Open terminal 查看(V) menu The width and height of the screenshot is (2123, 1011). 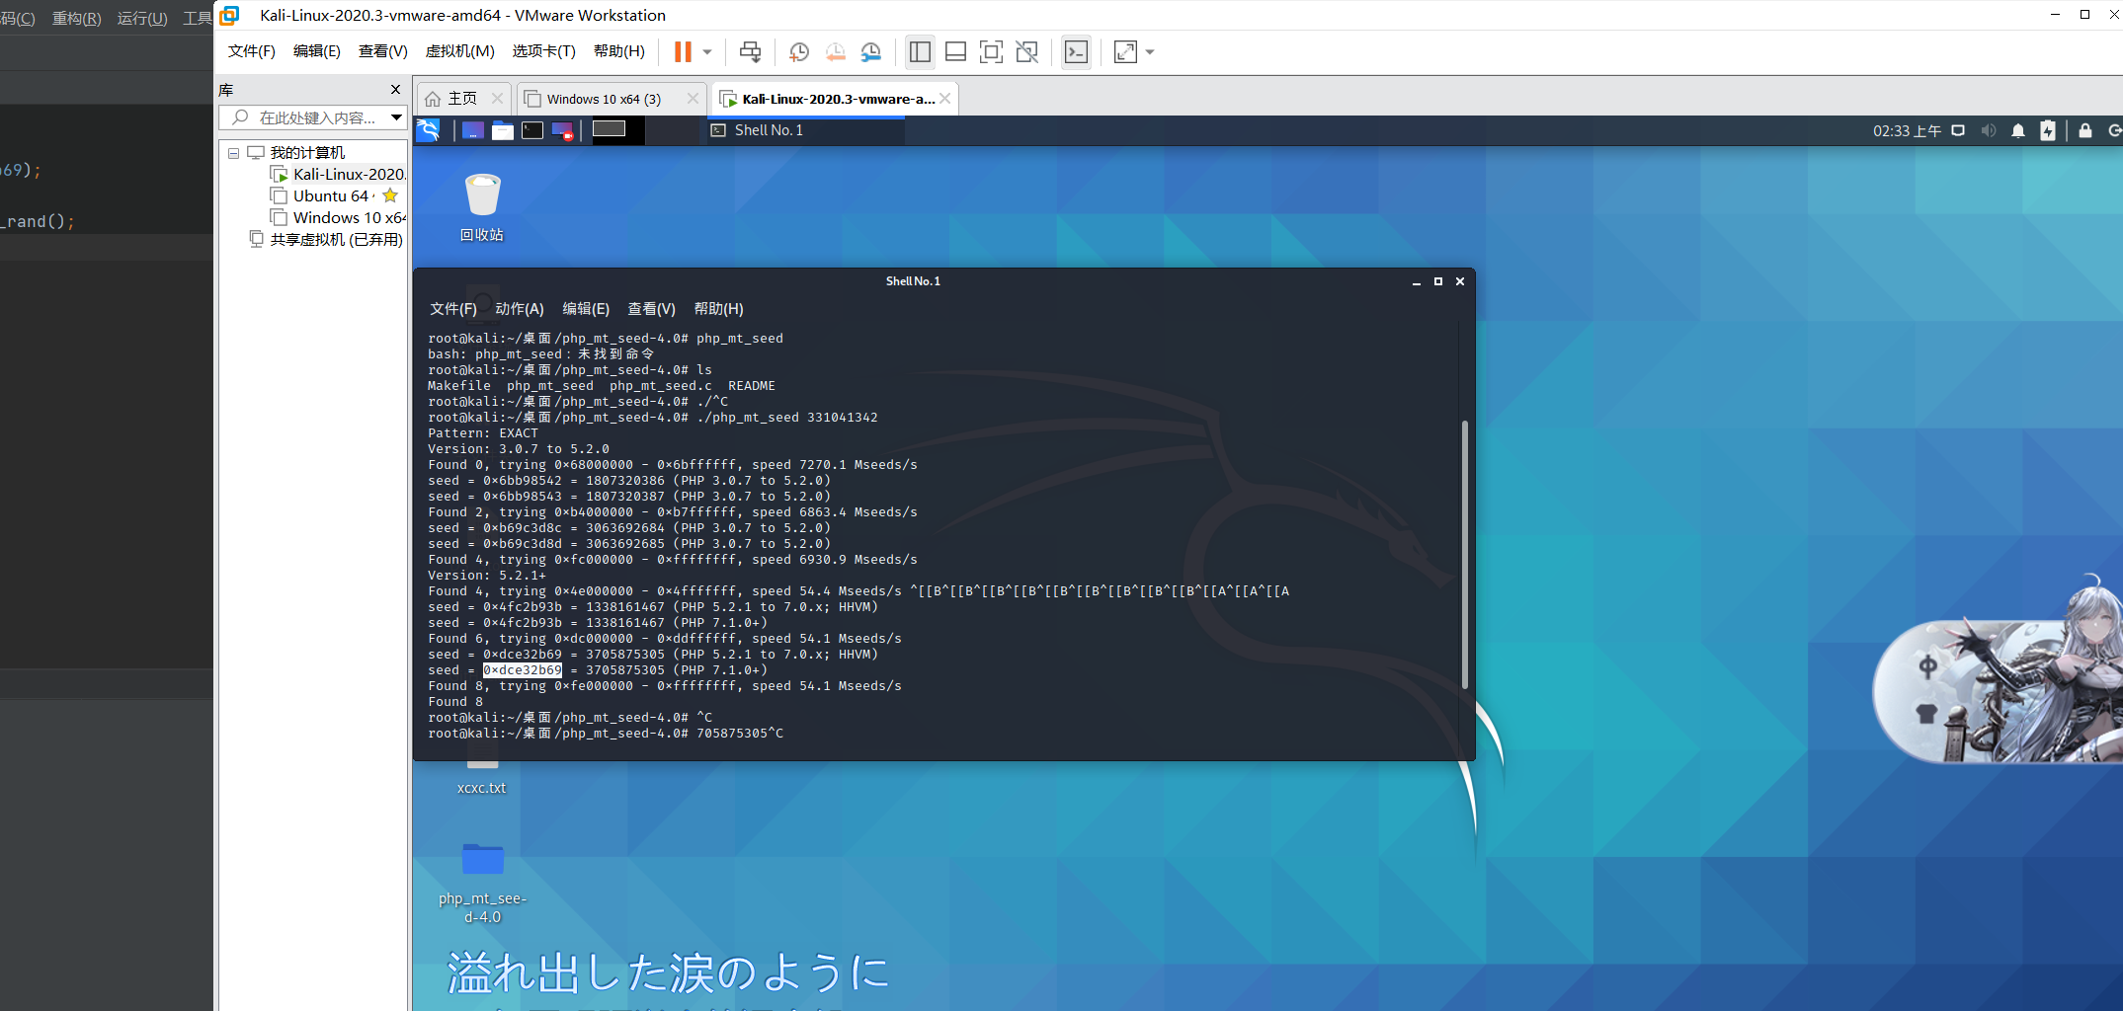(x=652, y=309)
